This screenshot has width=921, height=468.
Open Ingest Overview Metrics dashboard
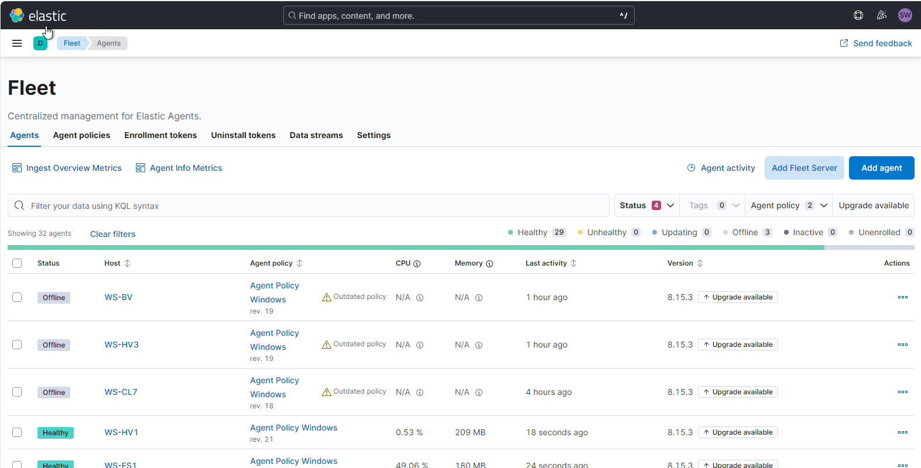67,168
